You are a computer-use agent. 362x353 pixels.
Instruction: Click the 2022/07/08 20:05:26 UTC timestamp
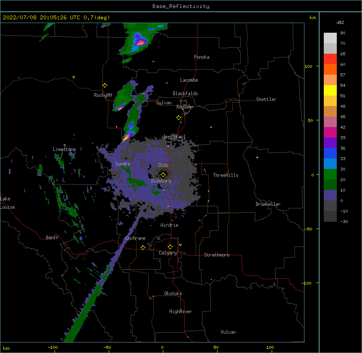tap(42, 18)
